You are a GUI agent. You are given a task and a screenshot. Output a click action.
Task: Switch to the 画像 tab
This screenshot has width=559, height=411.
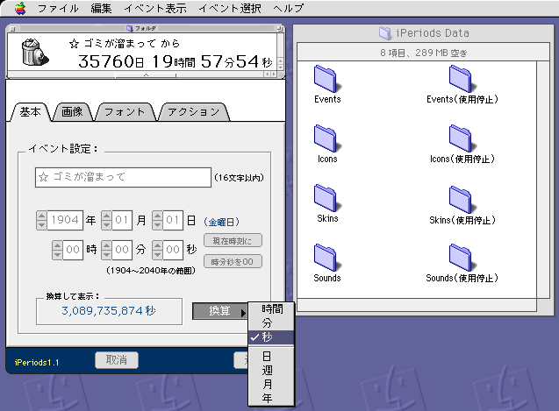pos(72,112)
